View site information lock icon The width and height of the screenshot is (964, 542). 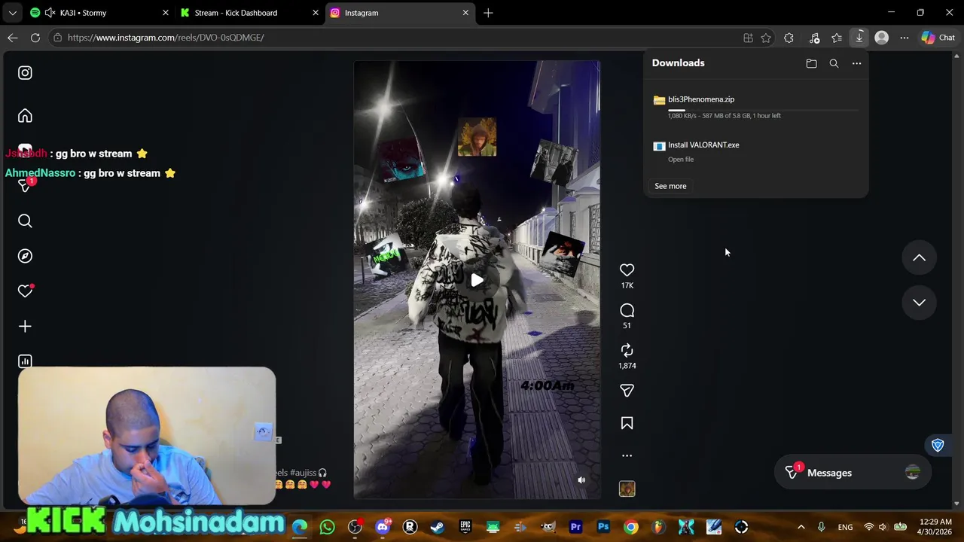(x=57, y=38)
